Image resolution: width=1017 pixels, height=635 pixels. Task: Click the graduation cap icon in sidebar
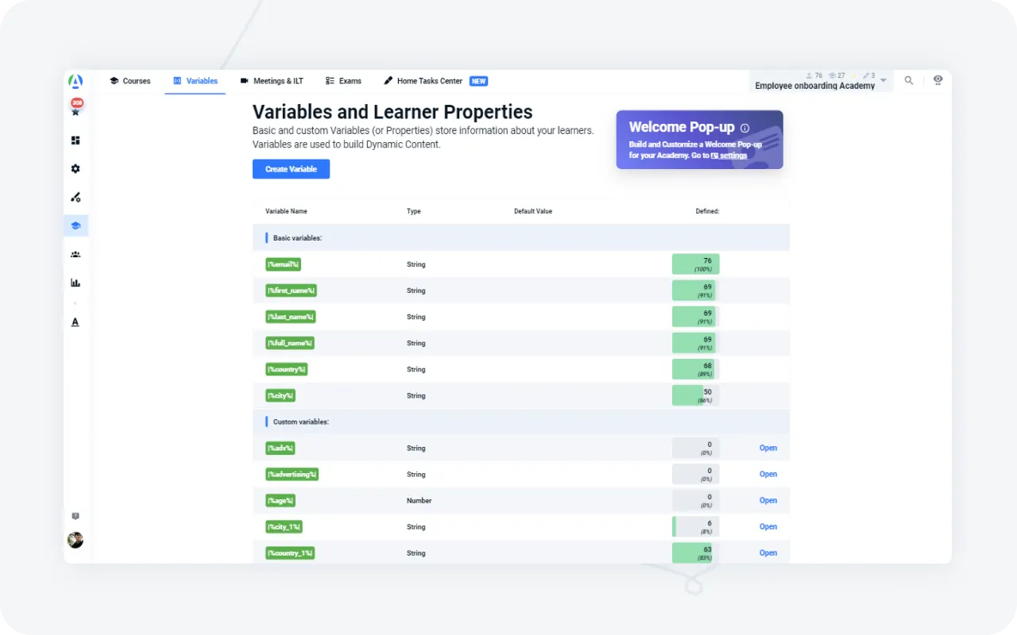click(75, 225)
